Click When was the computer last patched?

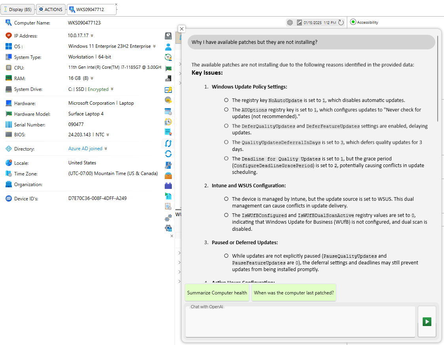293,292
